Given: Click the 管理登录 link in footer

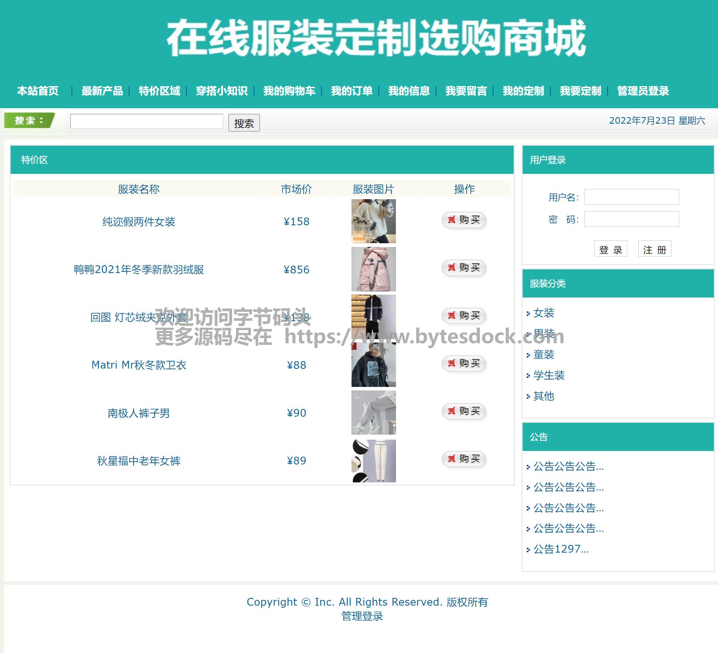Looking at the screenshot, I should click(x=362, y=616).
